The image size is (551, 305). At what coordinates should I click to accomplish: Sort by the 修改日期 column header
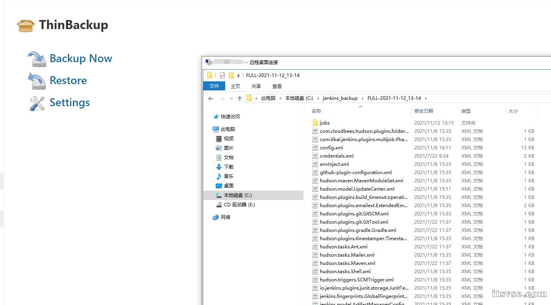424,111
